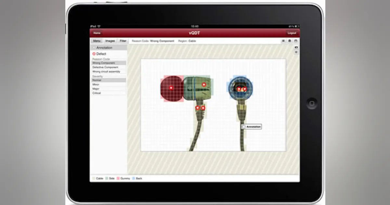Choose Defective Component reason code

coord(109,67)
